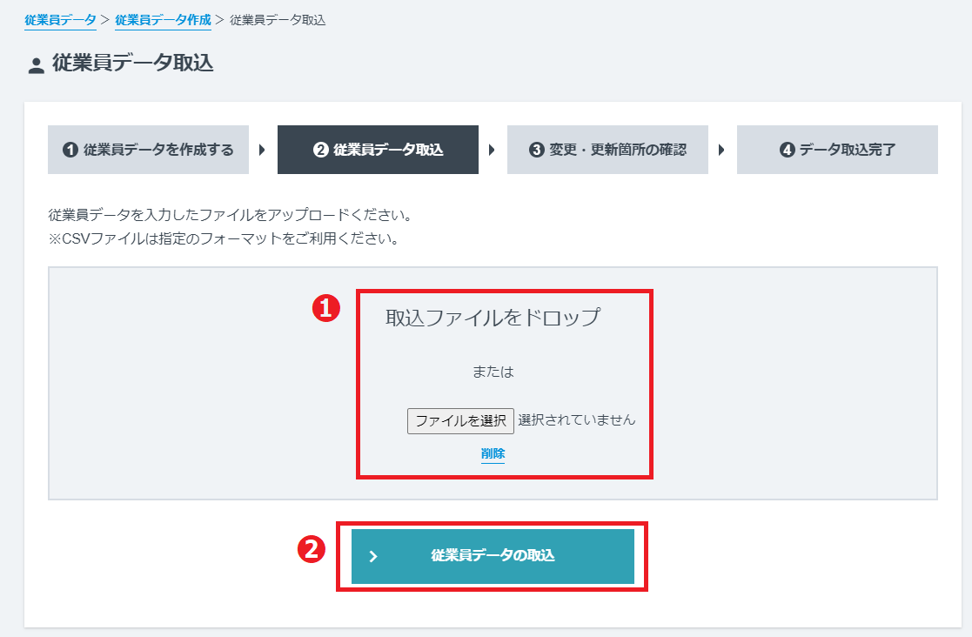Image resolution: width=972 pixels, height=637 pixels.
Task: Select the 従業員データを作成する step
Action: point(148,149)
